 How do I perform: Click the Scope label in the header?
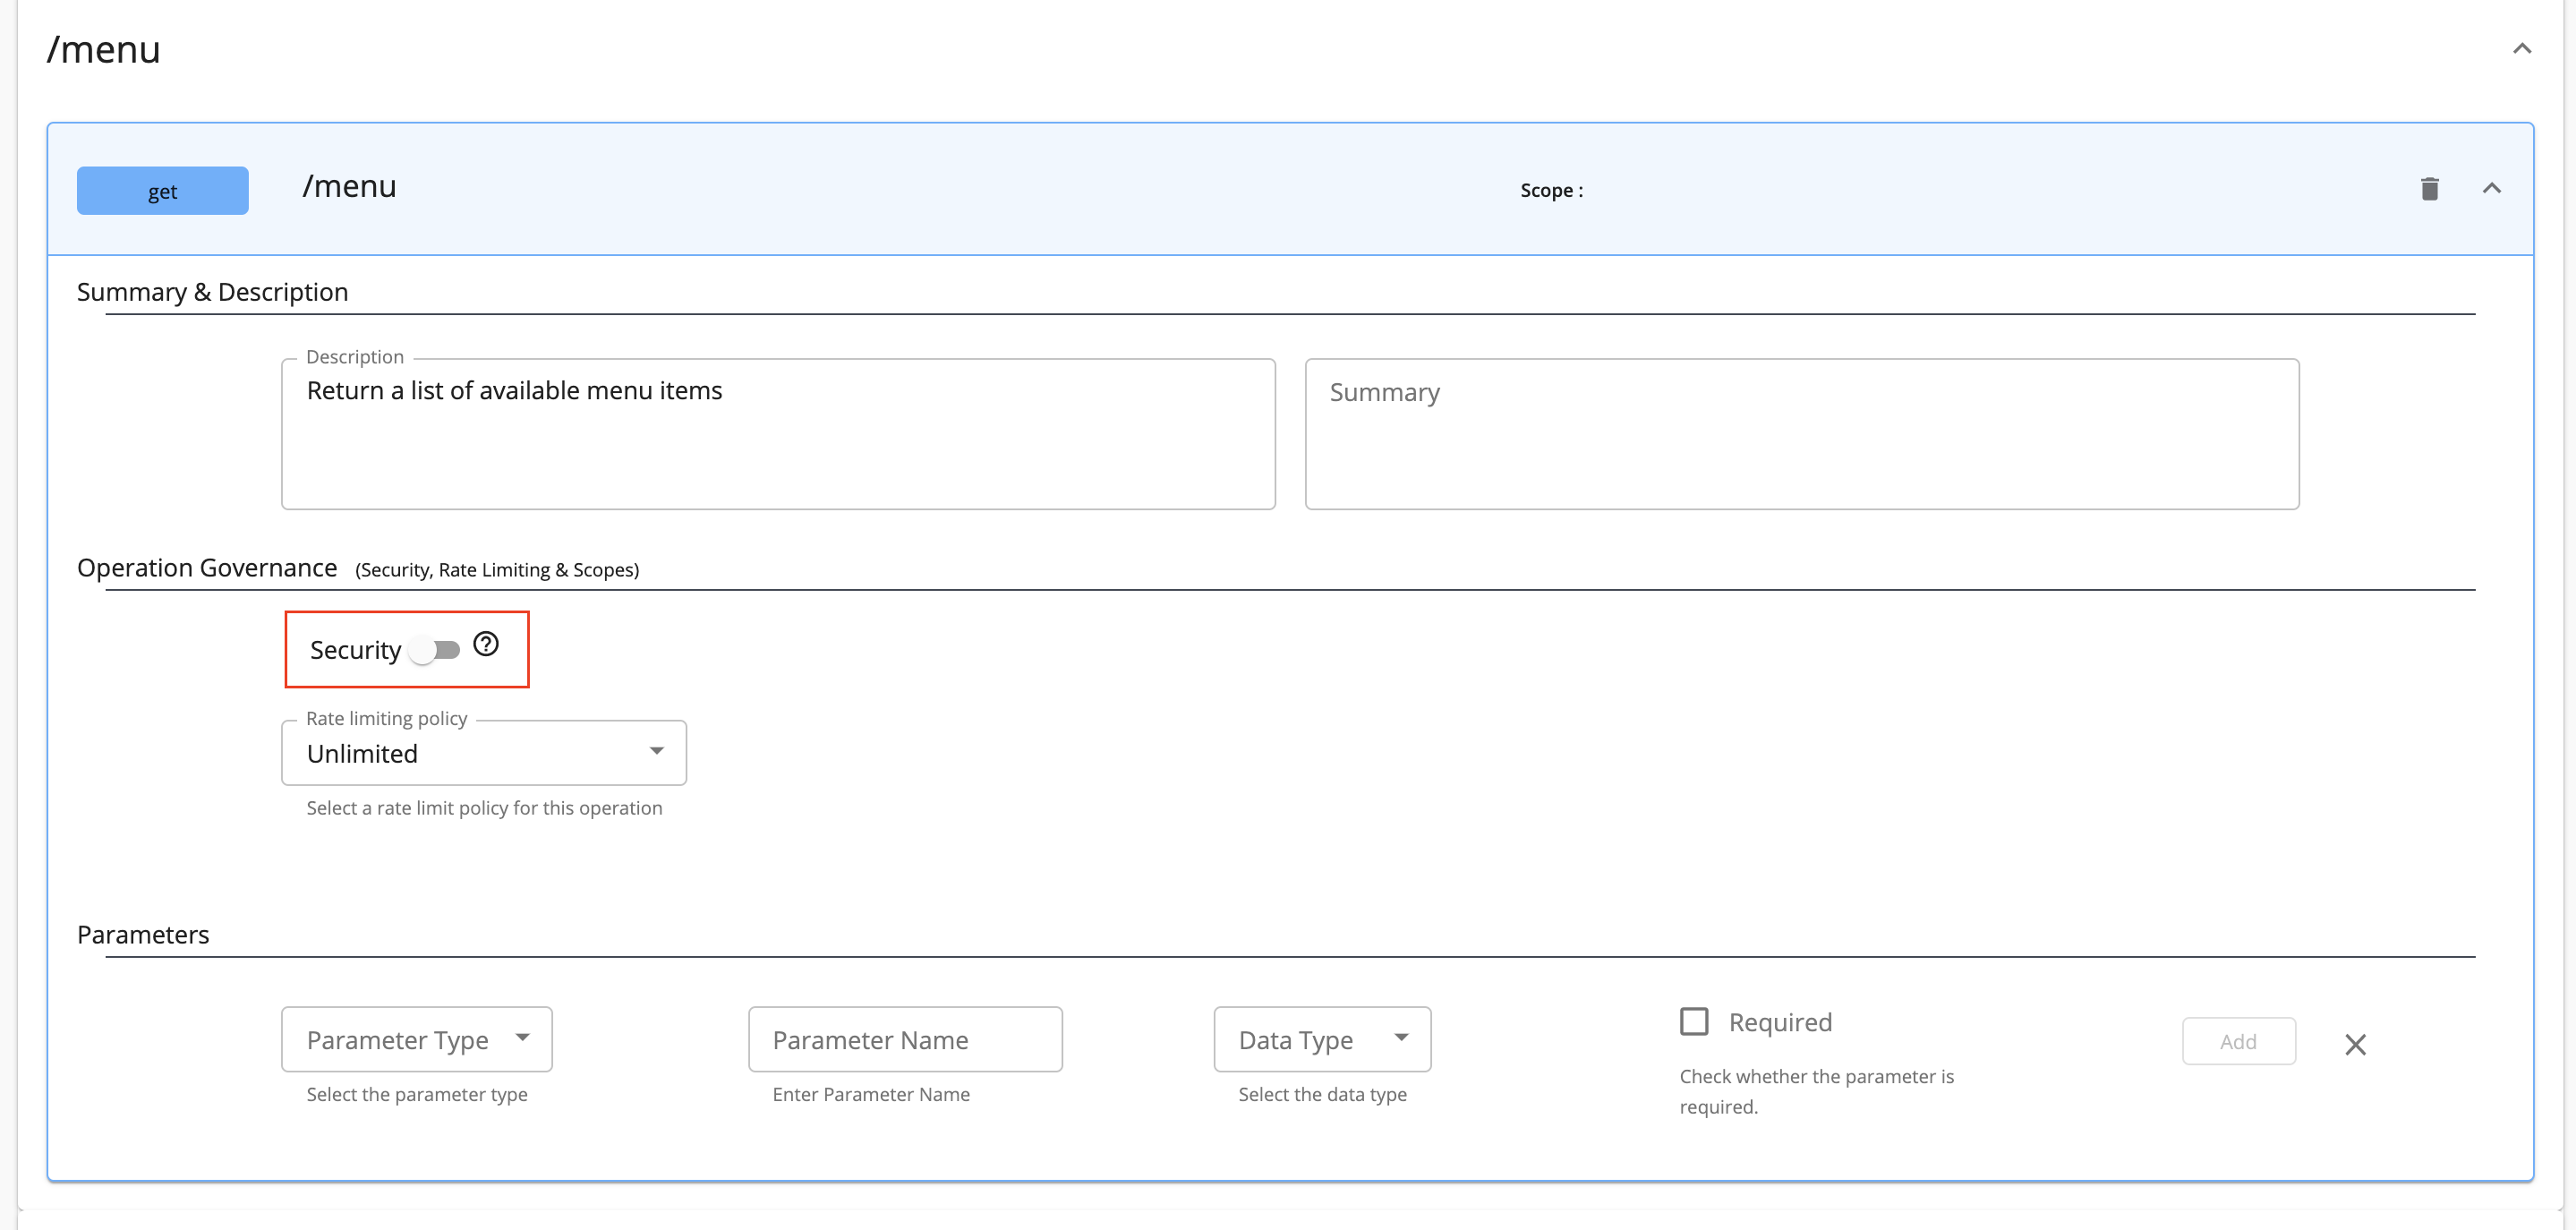pos(1550,190)
